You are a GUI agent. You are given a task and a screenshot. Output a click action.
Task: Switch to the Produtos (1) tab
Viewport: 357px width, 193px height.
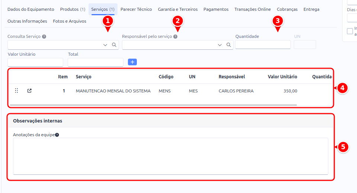(73, 9)
